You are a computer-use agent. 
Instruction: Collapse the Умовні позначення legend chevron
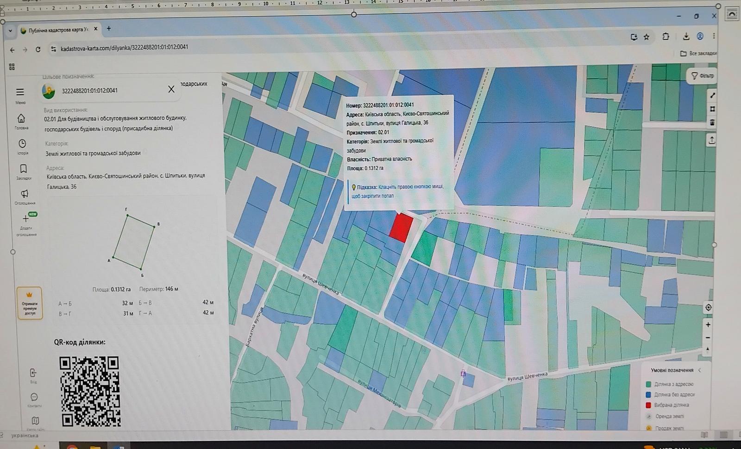pos(699,370)
